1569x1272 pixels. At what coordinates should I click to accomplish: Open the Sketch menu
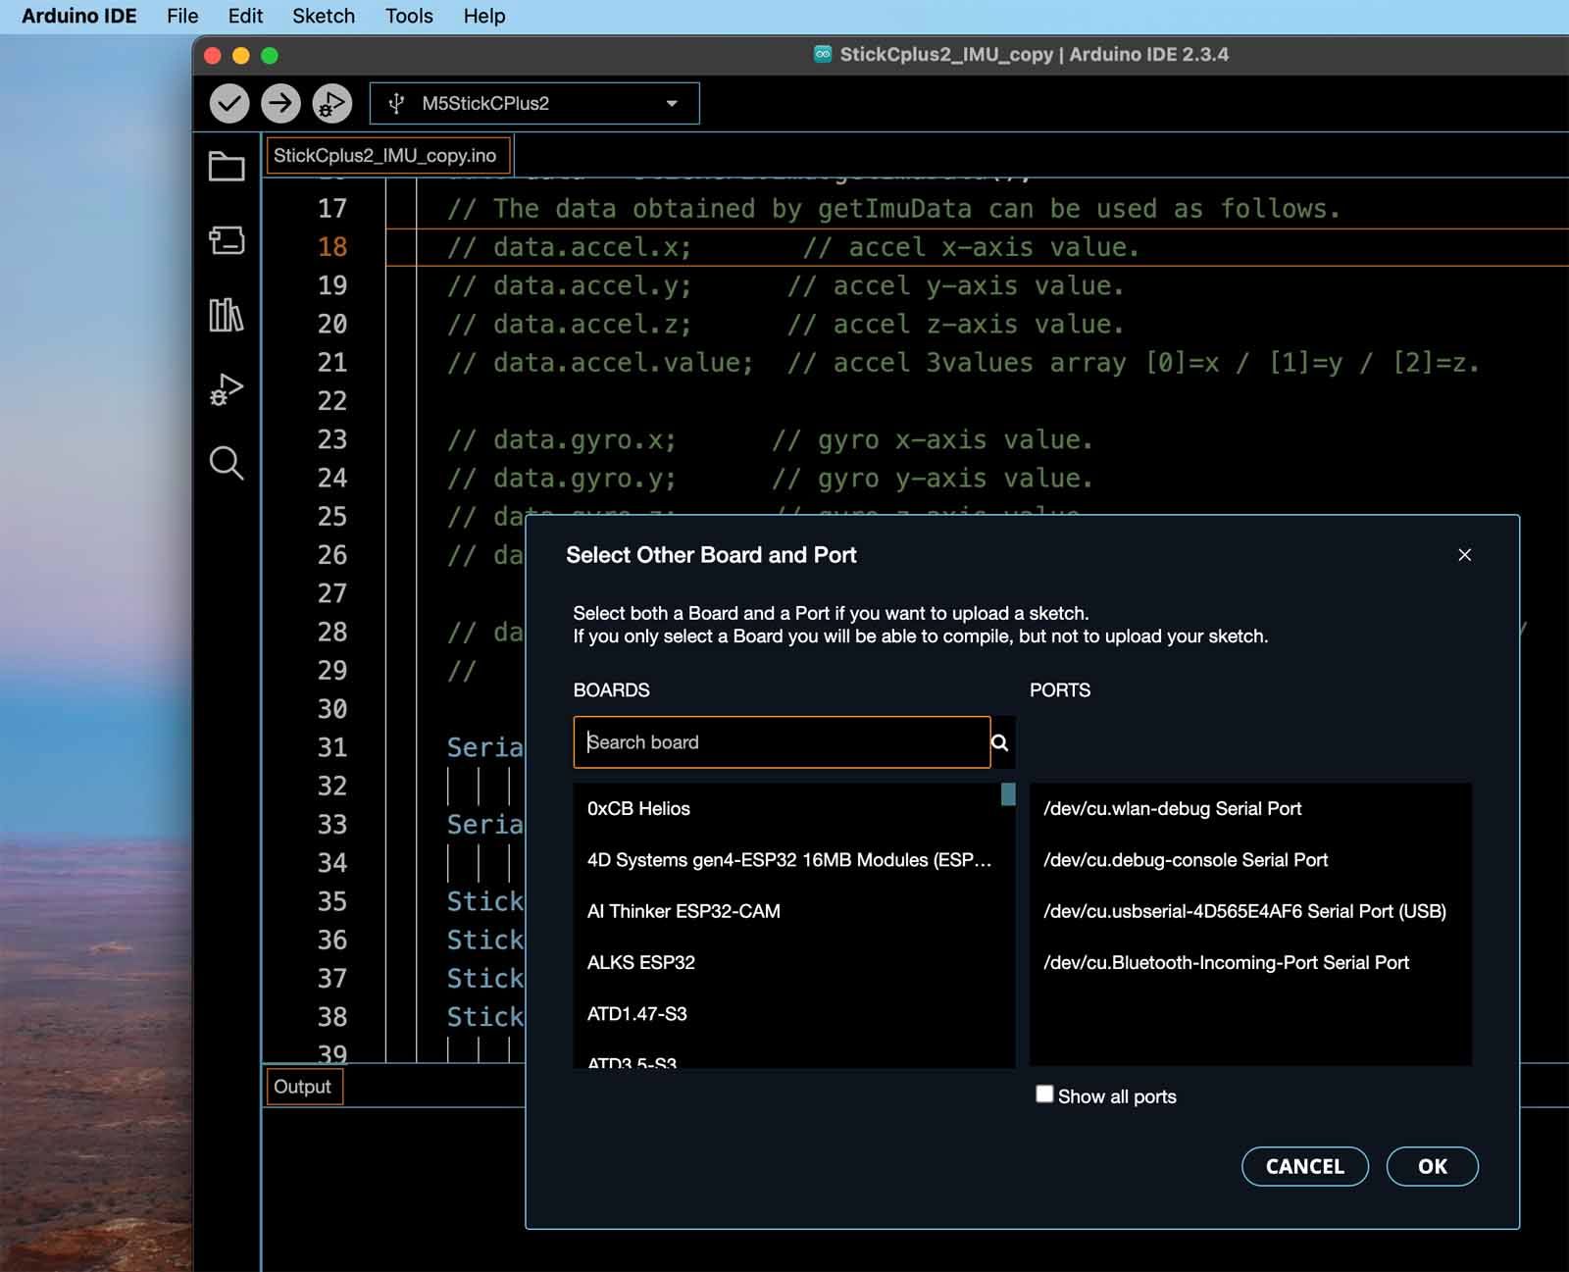324,16
